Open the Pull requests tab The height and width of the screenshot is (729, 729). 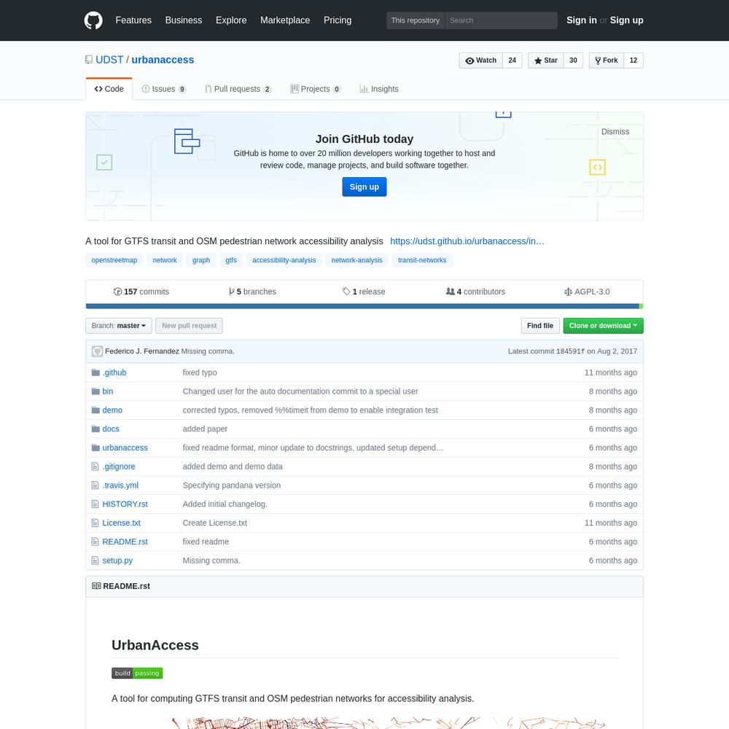238,89
